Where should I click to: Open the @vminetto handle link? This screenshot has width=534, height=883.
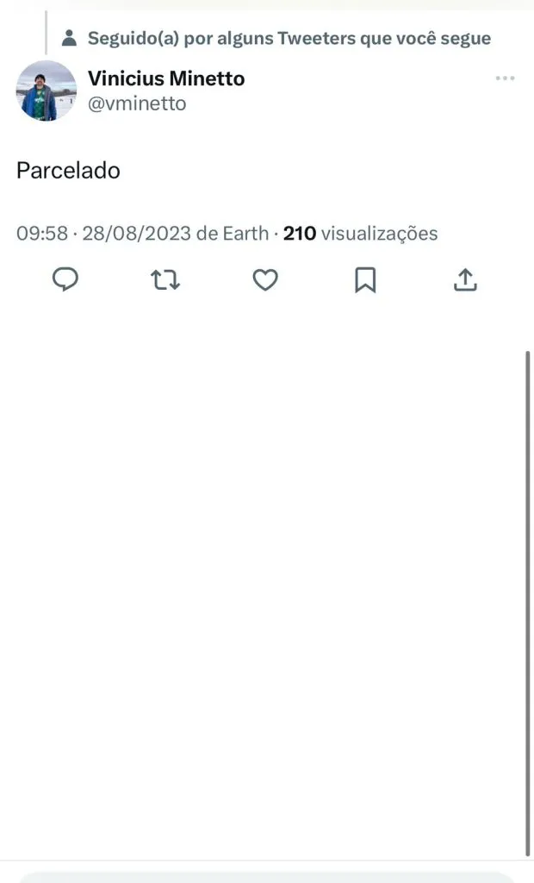(137, 103)
